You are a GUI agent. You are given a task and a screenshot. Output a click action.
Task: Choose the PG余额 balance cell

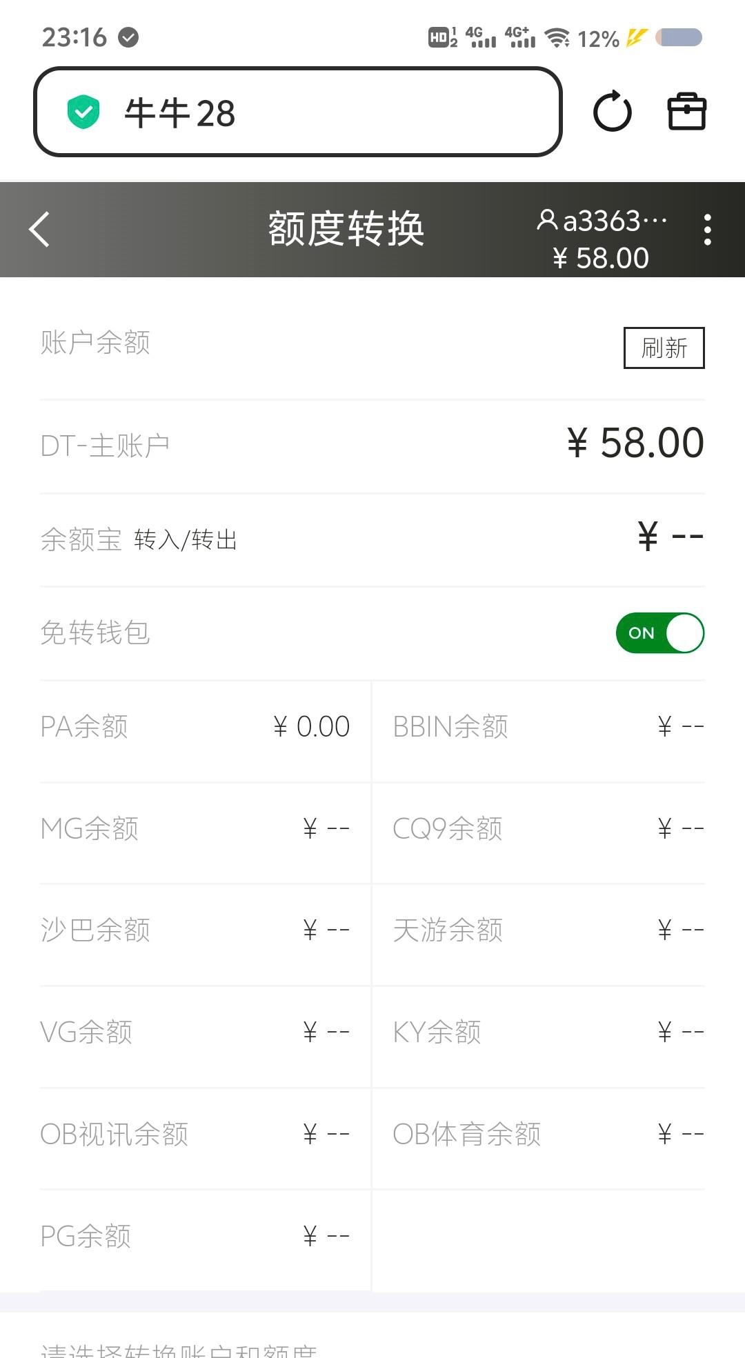[x=195, y=1236]
